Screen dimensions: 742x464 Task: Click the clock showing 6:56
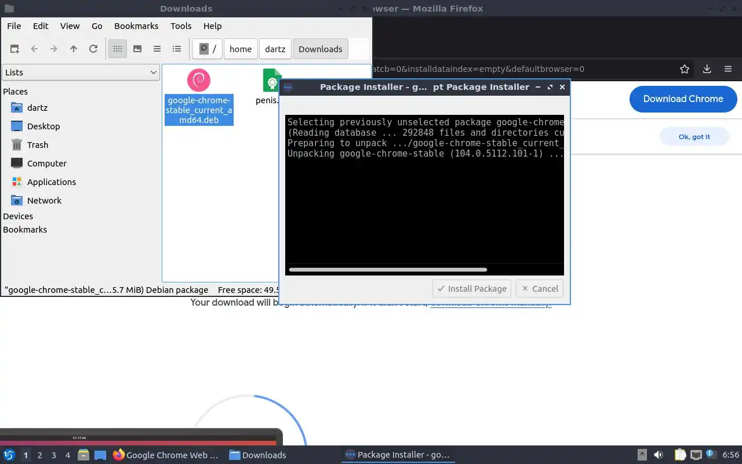pos(730,455)
